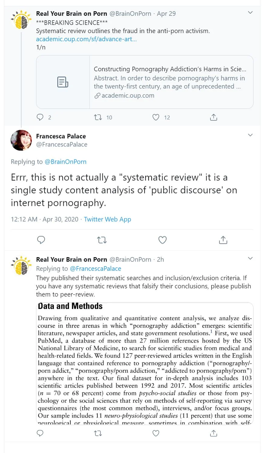Like the first tweet with 12 likes

pyautogui.click(x=156, y=117)
